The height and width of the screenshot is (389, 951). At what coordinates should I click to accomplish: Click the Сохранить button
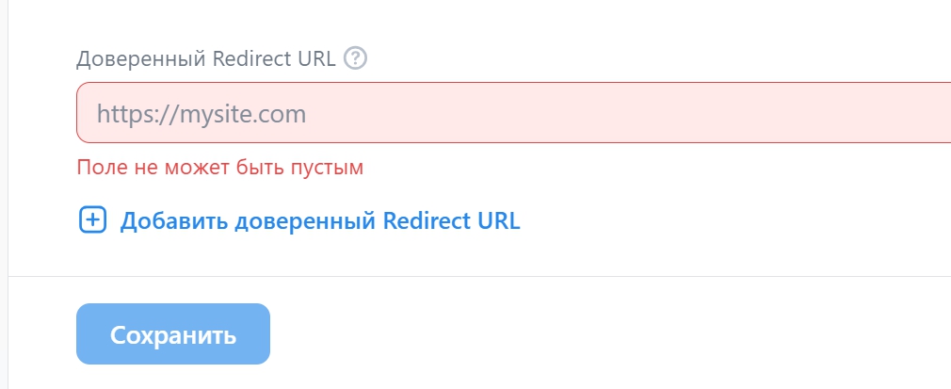pos(172,334)
